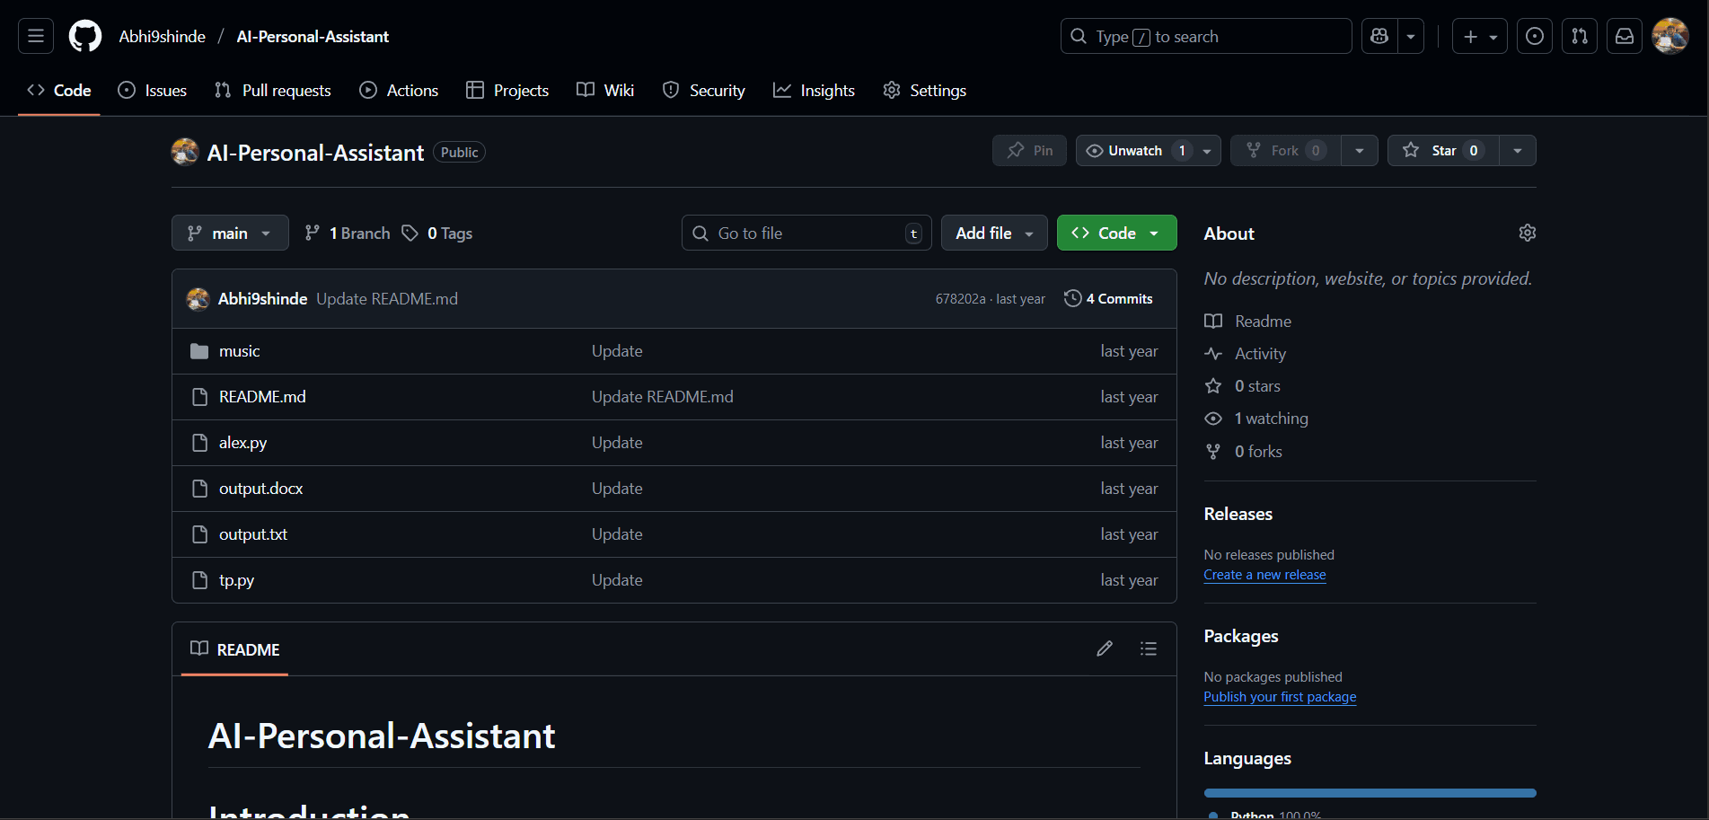Screen dimensions: 1709x820
Task: Open About settings gear icon
Action: click(1527, 233)
